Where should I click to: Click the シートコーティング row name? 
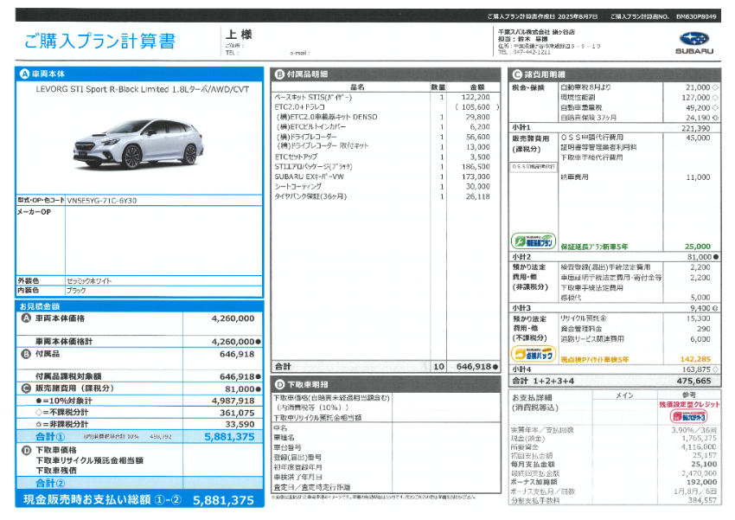click(297, 187)
